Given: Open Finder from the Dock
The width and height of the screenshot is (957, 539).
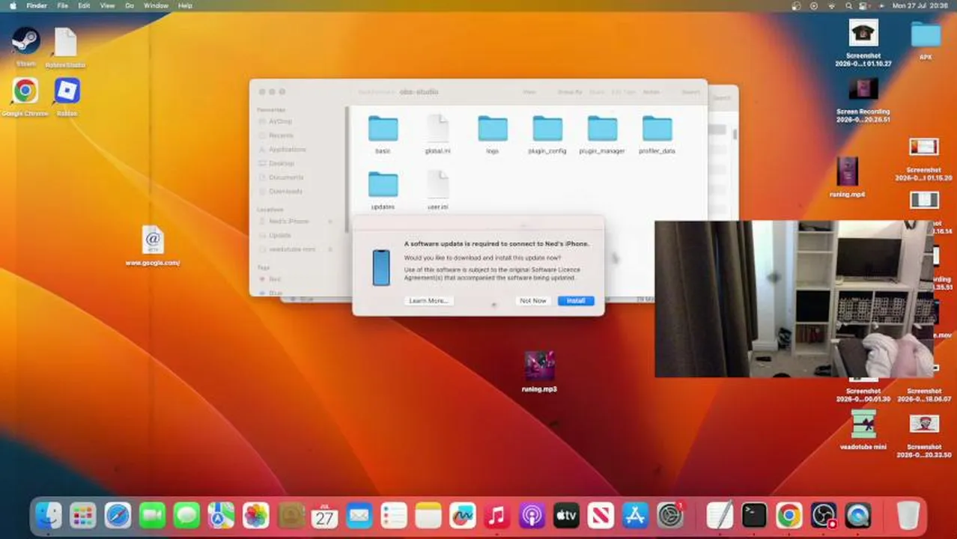Looking at the screenshot, I should 49,515.
